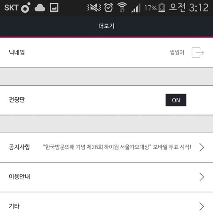213x213 pixels.
Task: Toggle the 전광판 ON switch
Action: point(176,100)
